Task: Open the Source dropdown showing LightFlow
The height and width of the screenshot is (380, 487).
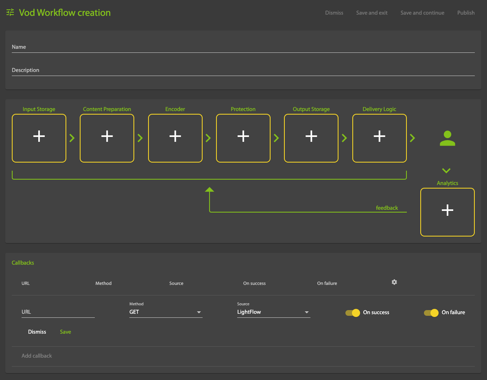Action: tap(273, 312)
